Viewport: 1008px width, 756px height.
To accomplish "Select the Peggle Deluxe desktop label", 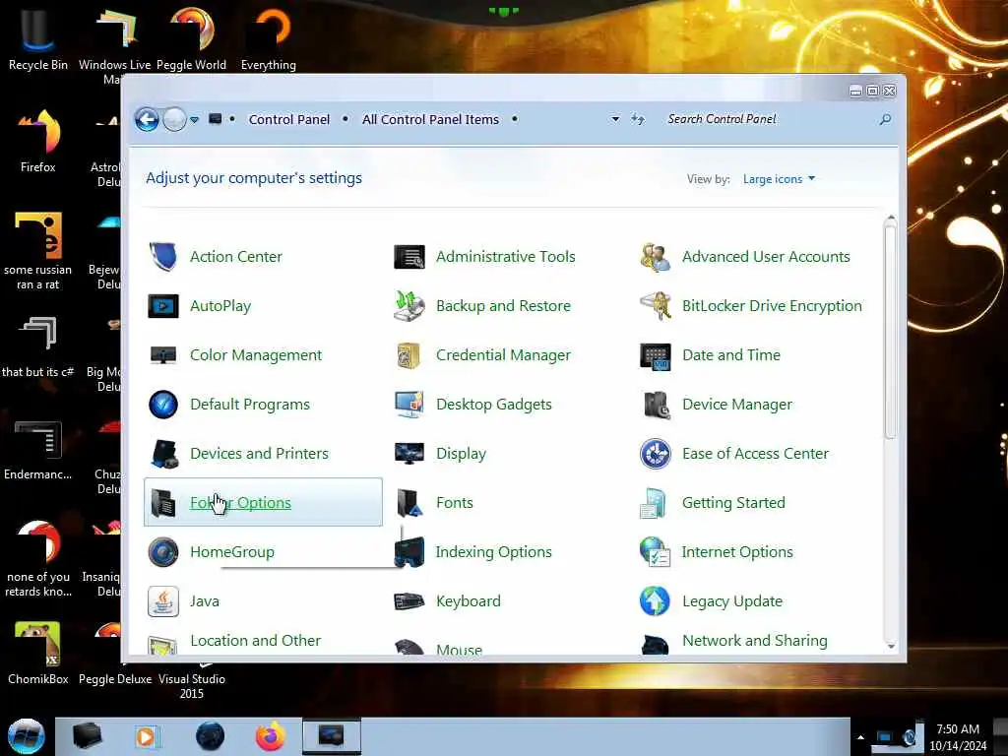I will [x=115, y=679].
